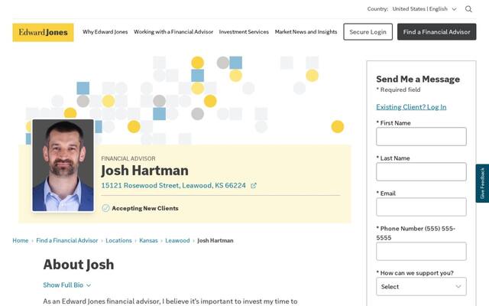Viewport: 489px width, 306px height.
Task: Expand the Show Full Bio chevron
Action: (x=89, y=285)
